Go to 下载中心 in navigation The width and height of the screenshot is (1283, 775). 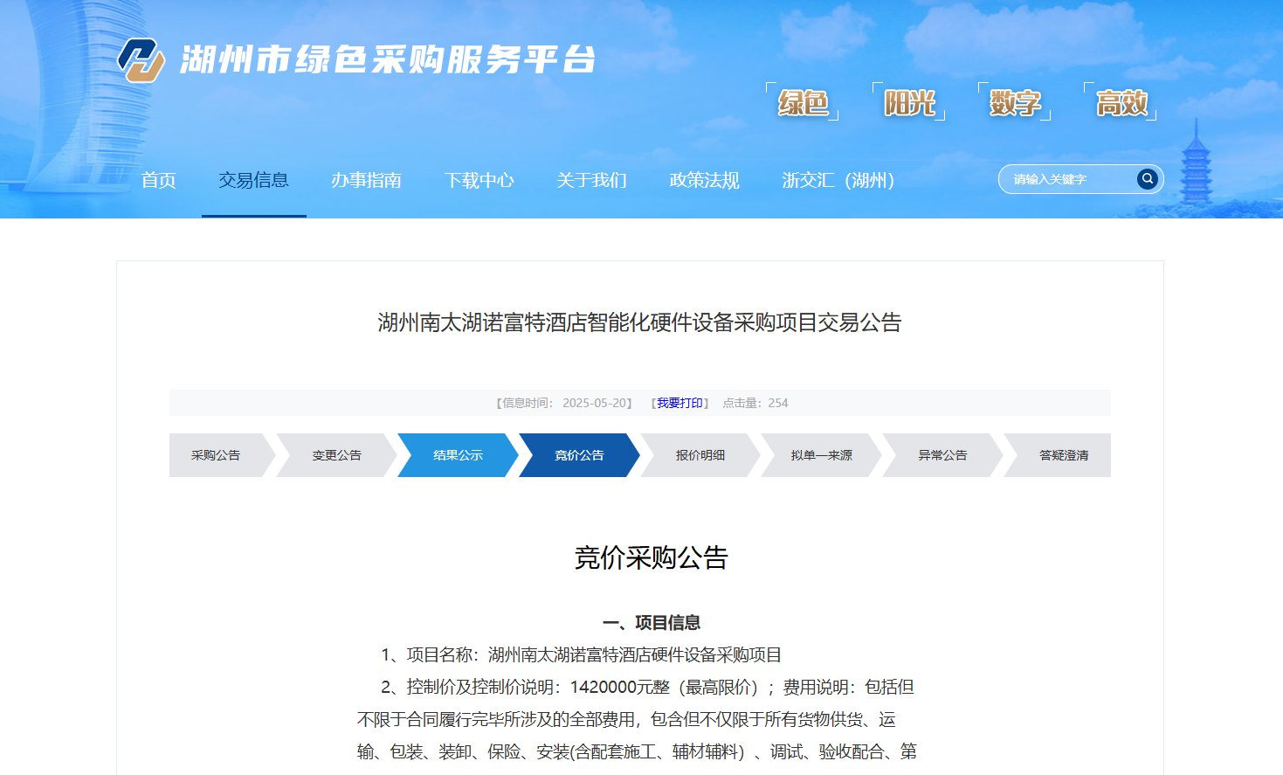[479, 180]
